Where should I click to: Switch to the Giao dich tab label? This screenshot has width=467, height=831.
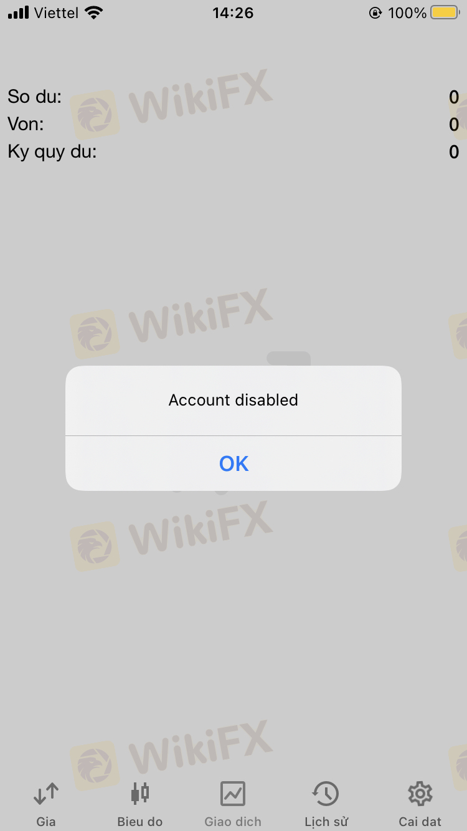point(233,822)
